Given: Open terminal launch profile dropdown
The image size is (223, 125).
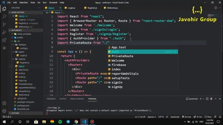Looking at the screenshot, I should tap(203, 99).
